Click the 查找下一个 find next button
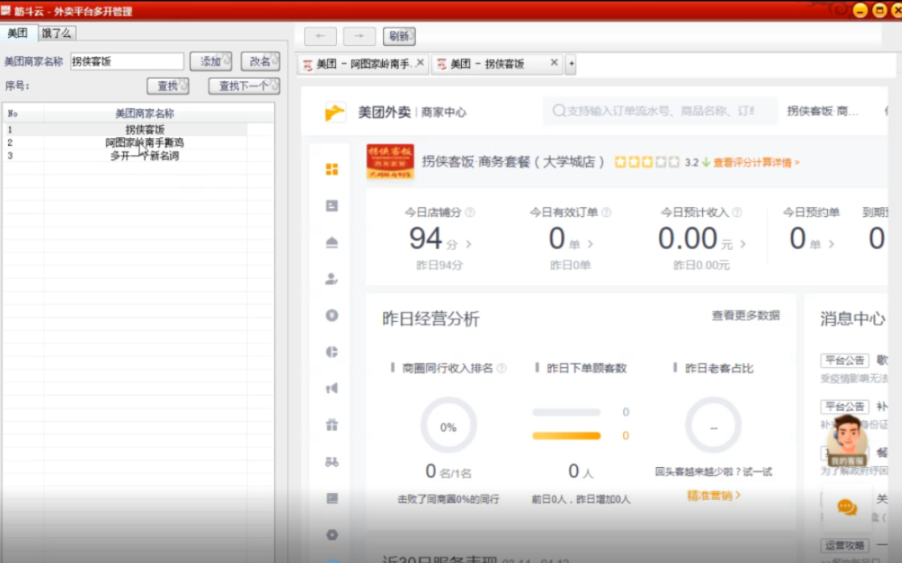The width and height of the screenshot is (902, 563). (244, 85)
